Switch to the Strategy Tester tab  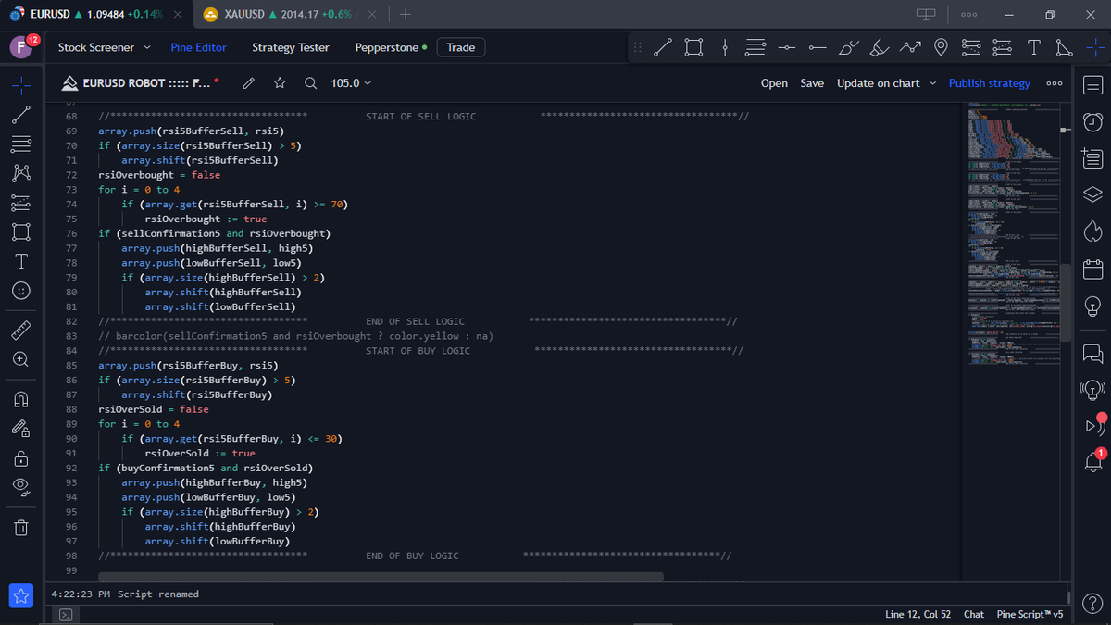coord(290,47)
